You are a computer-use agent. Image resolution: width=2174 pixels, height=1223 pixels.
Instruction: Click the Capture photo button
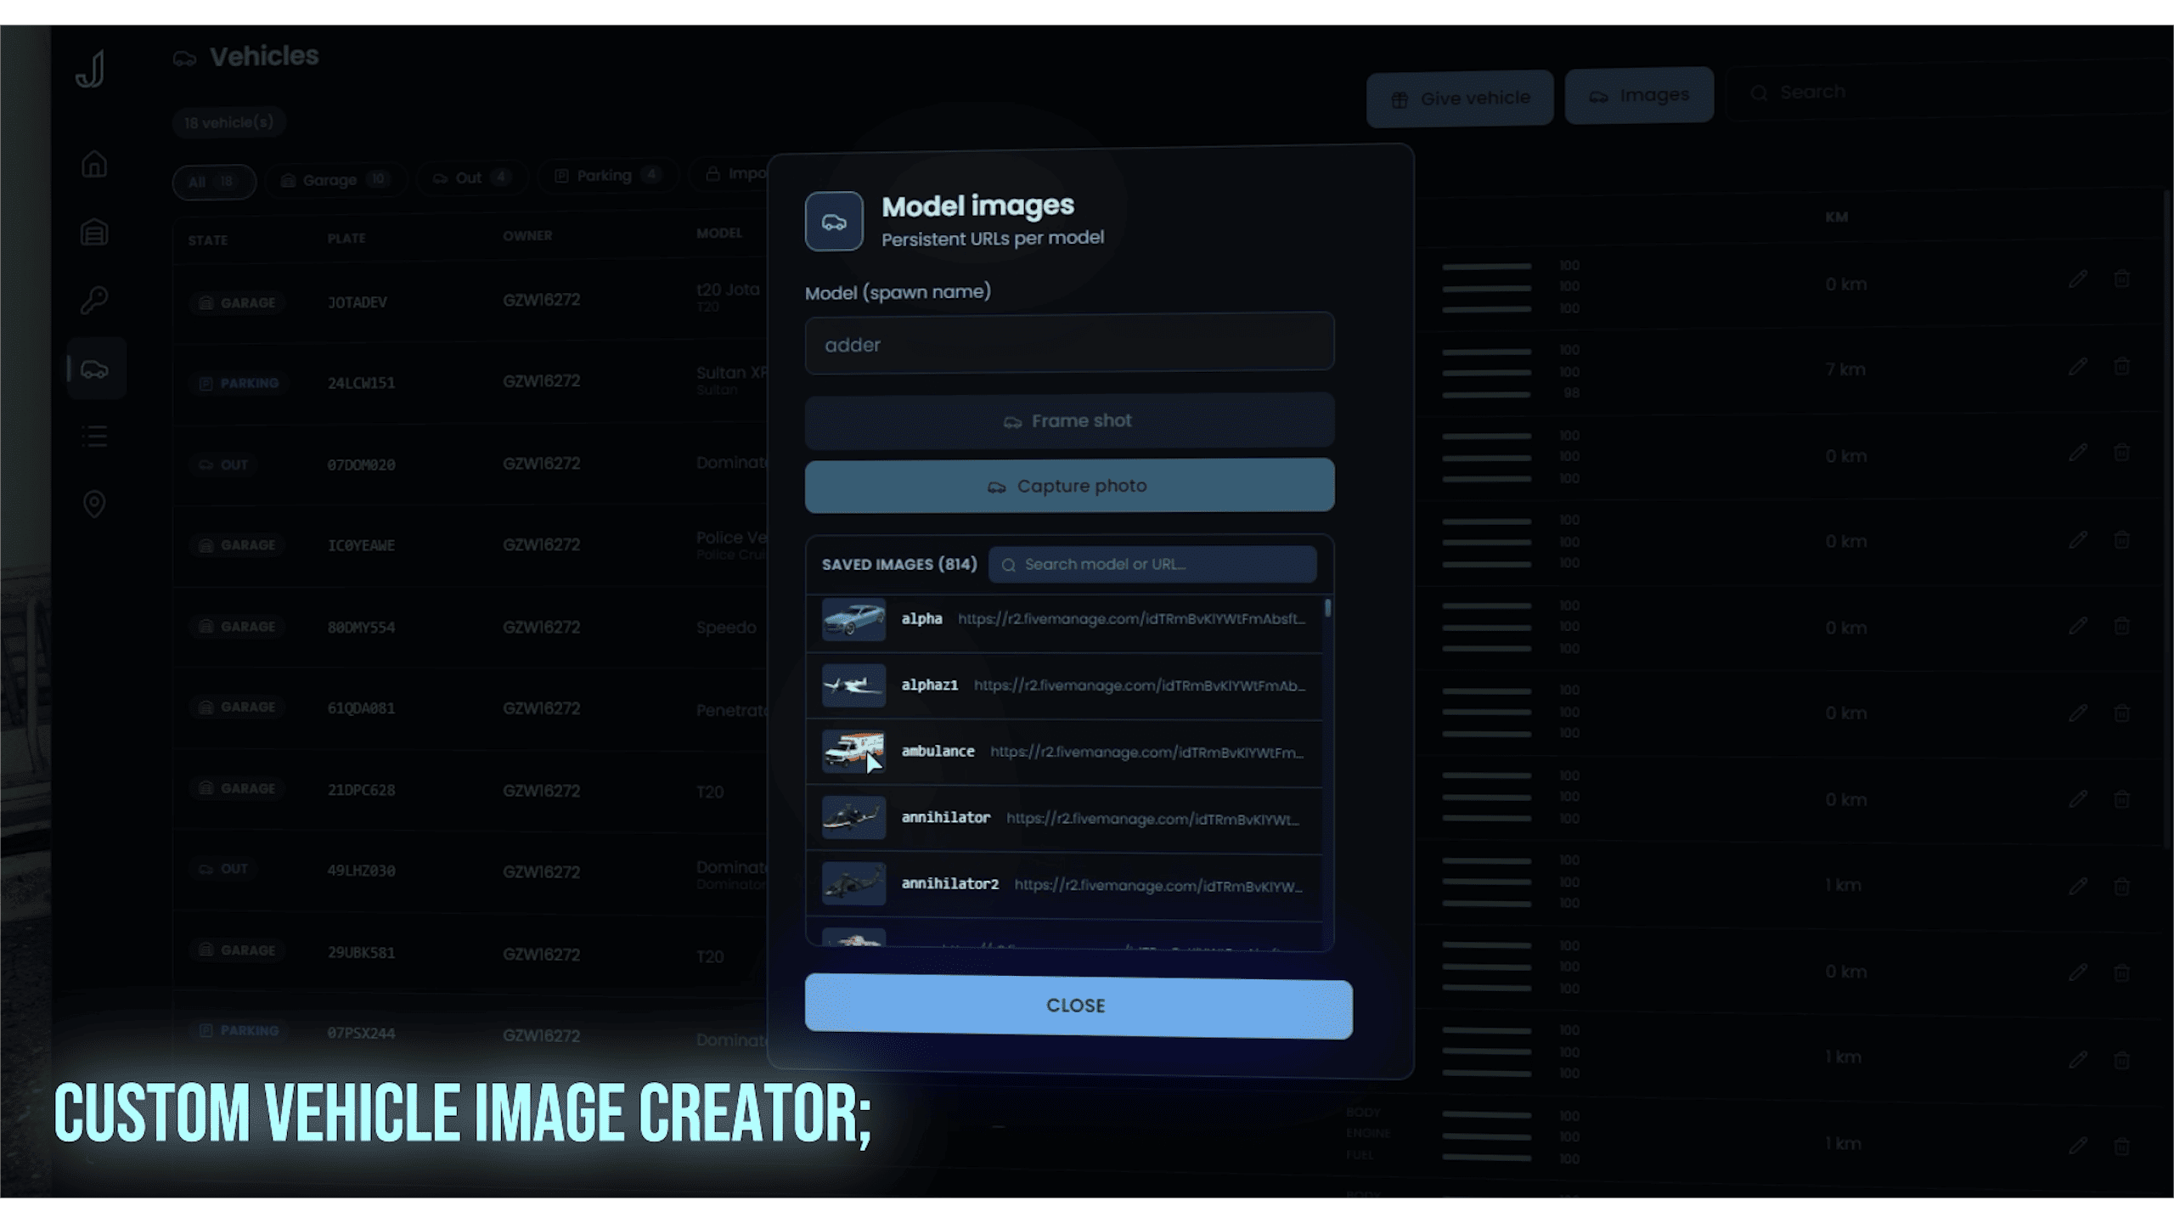1069,486
